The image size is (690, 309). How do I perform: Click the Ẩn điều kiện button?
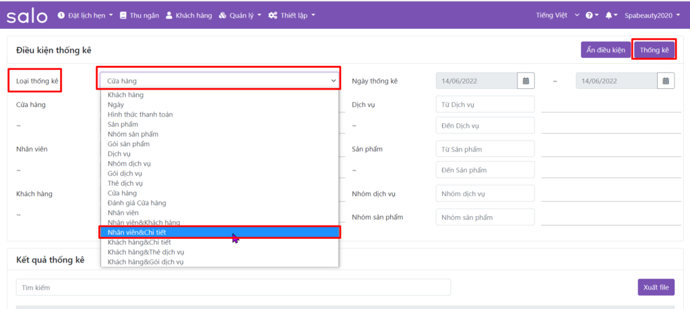[x=606, y=50]
